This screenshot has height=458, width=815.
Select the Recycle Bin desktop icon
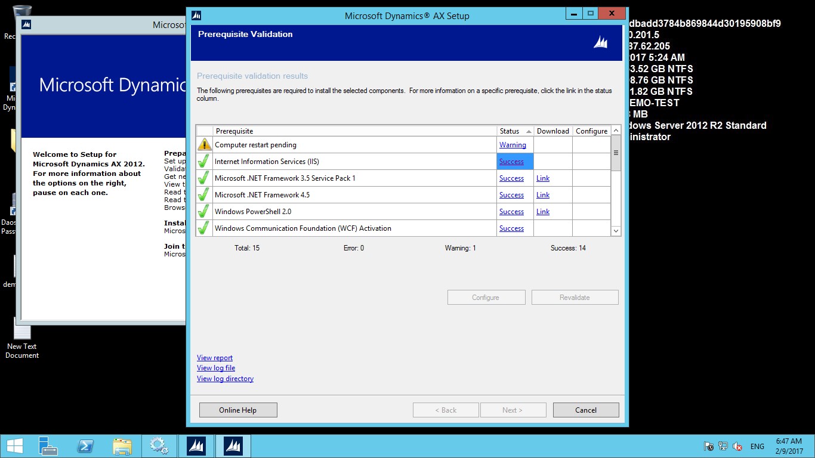tap(21, 21)
